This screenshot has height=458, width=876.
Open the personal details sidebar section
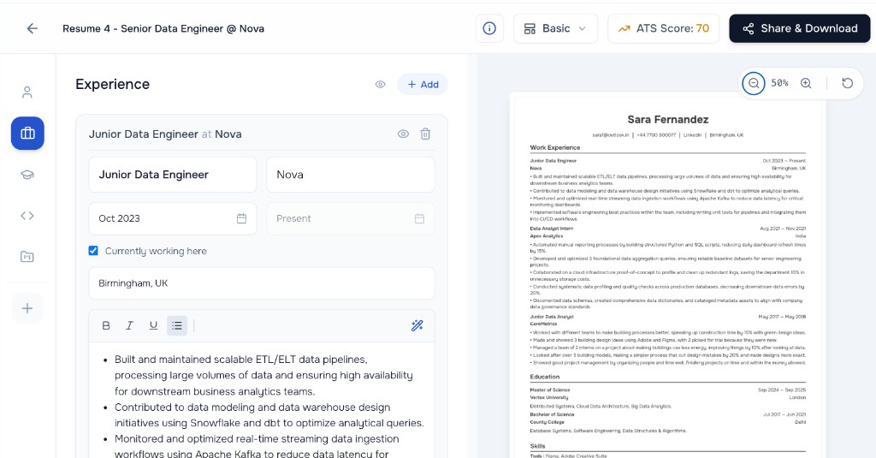coord(27,92)
